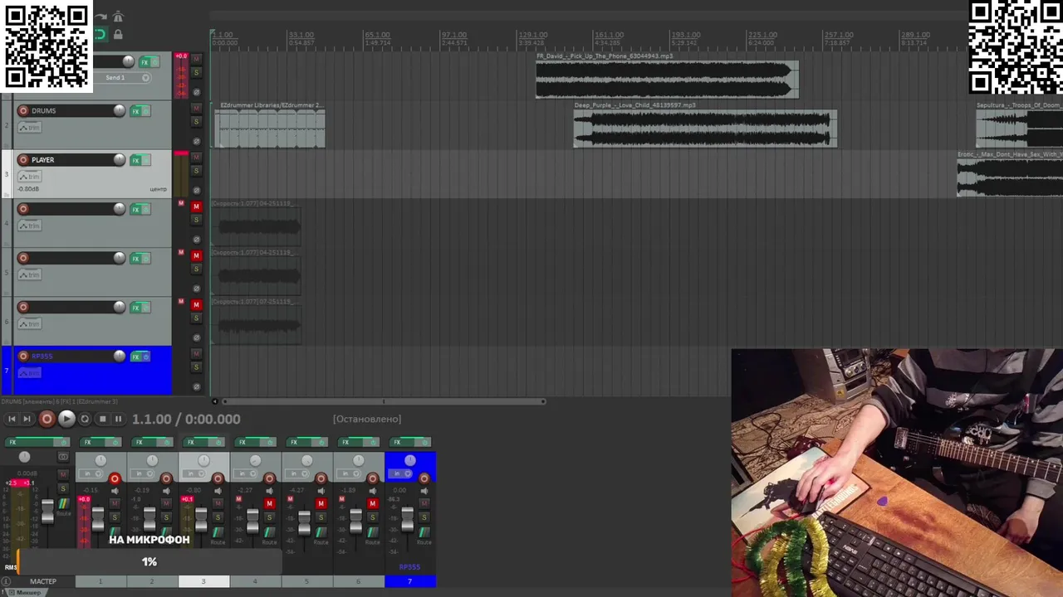Open FX chain of DRUMS track
1063x597 pixels.
point(135,111)
